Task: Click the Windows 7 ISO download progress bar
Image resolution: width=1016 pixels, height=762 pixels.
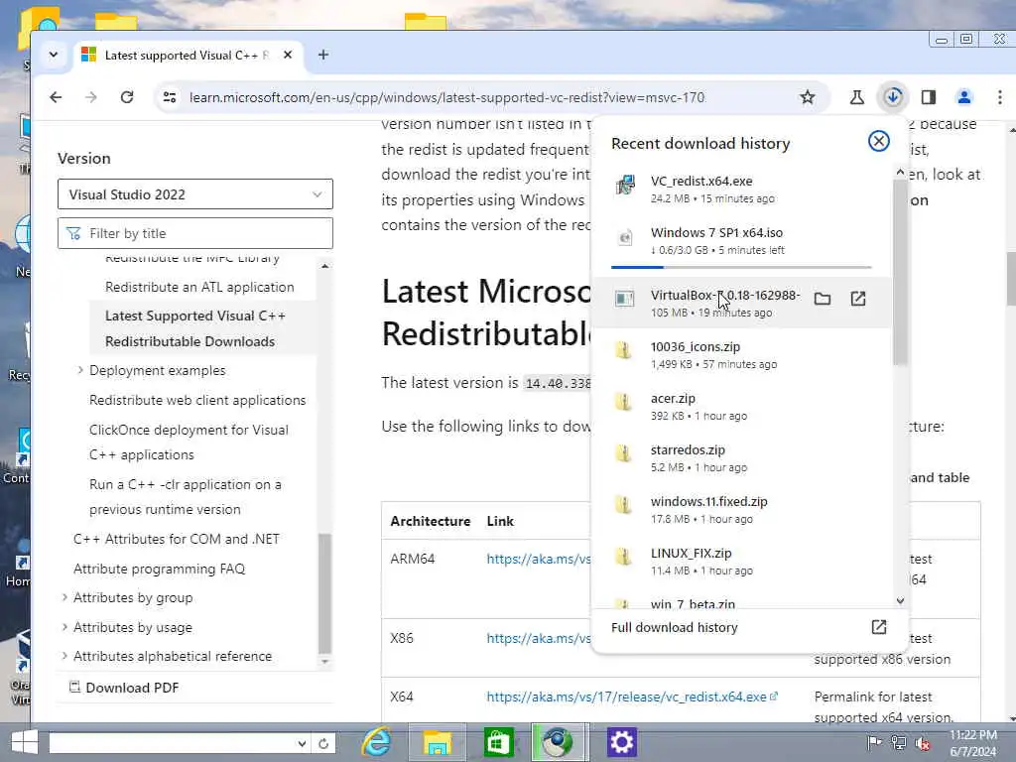Action: pyautogui.click(x=741, y=267)
